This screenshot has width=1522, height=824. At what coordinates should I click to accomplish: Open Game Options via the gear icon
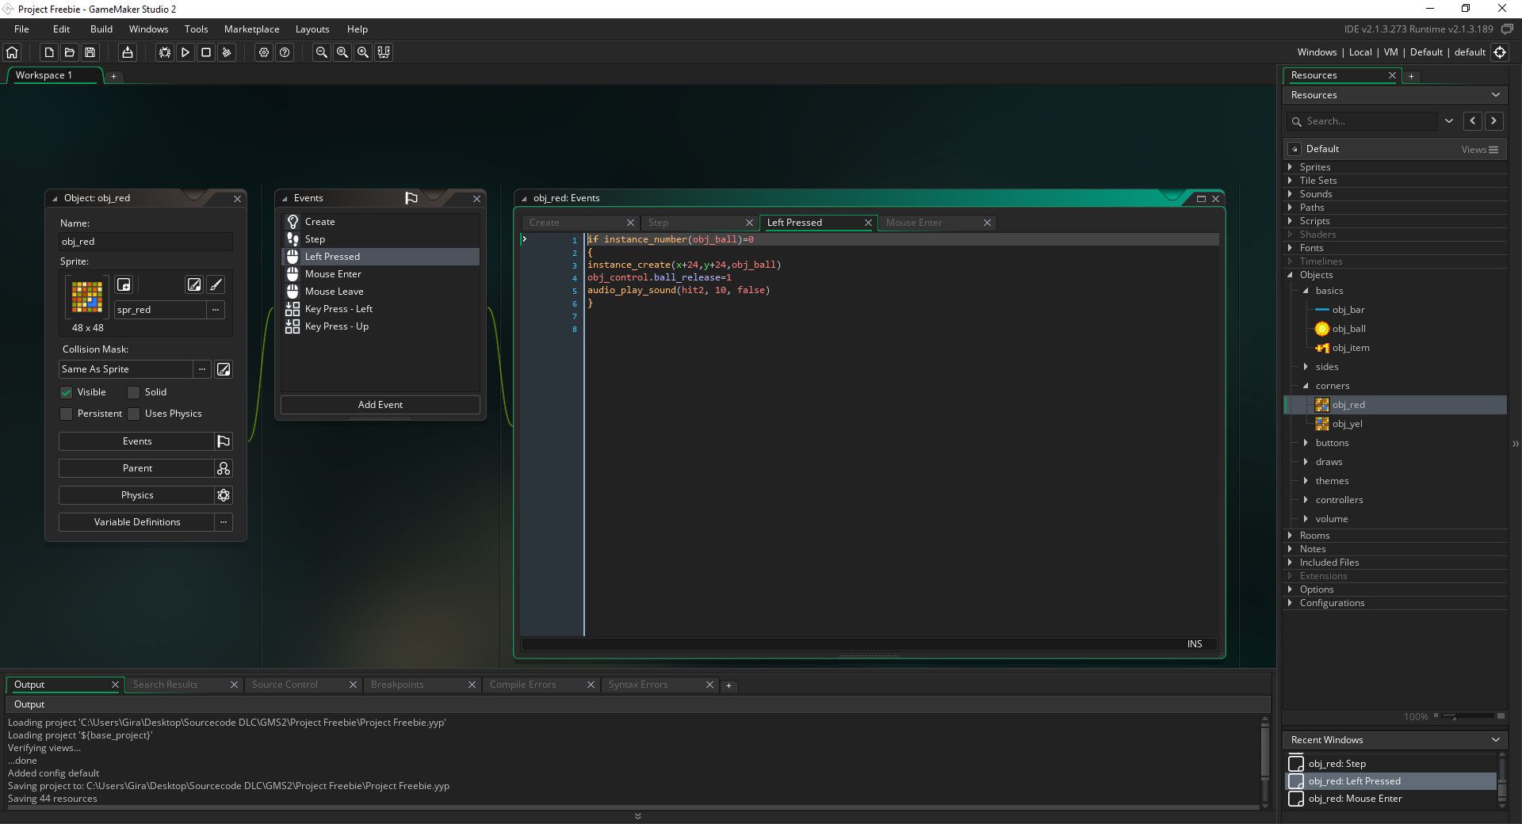pyautogui.click(x=263, y=52)
